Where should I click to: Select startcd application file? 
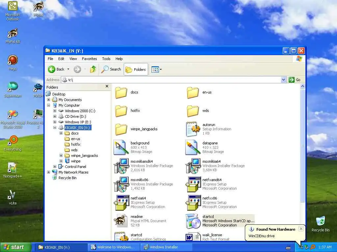193,221
